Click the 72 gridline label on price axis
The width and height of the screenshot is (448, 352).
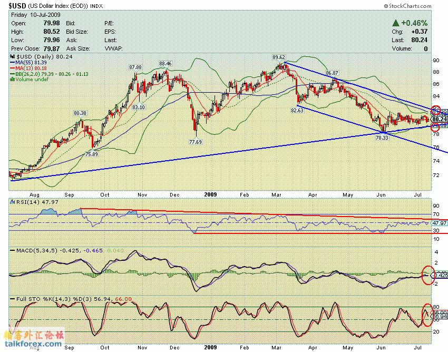point(436,175)
